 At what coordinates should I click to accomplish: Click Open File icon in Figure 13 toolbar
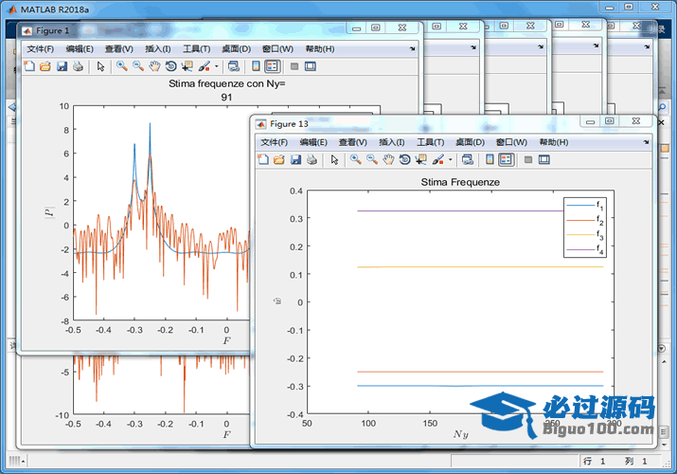coord(279,159)
